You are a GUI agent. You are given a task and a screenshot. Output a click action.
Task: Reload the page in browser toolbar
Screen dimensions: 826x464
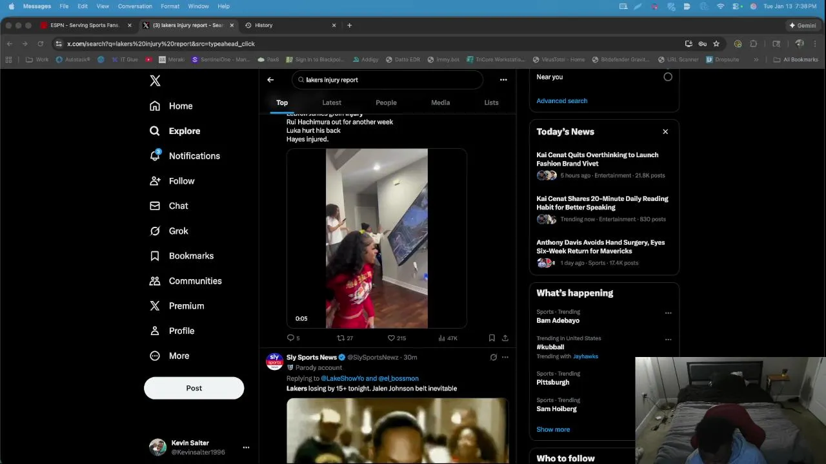tap(40, 44)
